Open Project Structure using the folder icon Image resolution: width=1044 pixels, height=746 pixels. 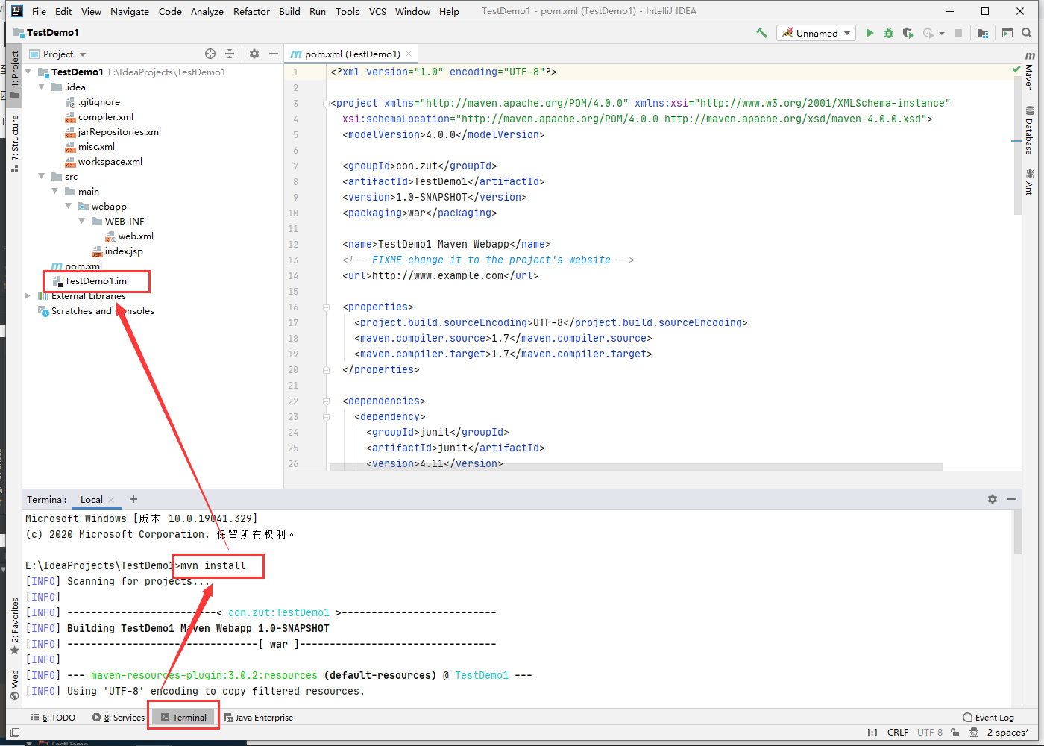click(983, 33)
